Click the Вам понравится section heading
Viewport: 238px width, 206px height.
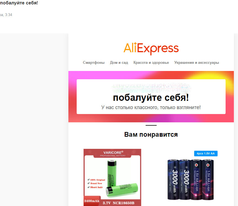(151, 134)
